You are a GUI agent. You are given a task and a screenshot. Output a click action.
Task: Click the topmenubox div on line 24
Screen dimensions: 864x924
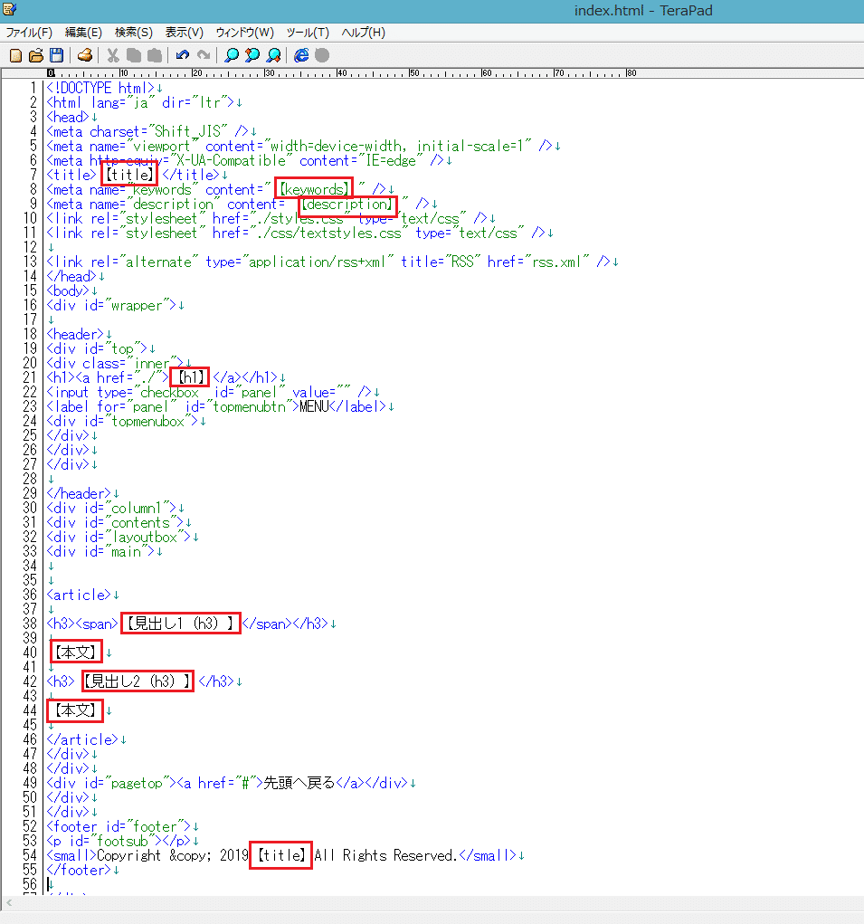coord(122,422)
